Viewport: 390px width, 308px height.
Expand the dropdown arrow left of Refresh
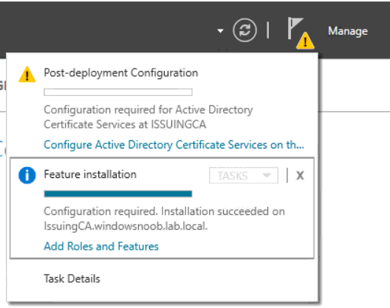click(x=220, y=31)
